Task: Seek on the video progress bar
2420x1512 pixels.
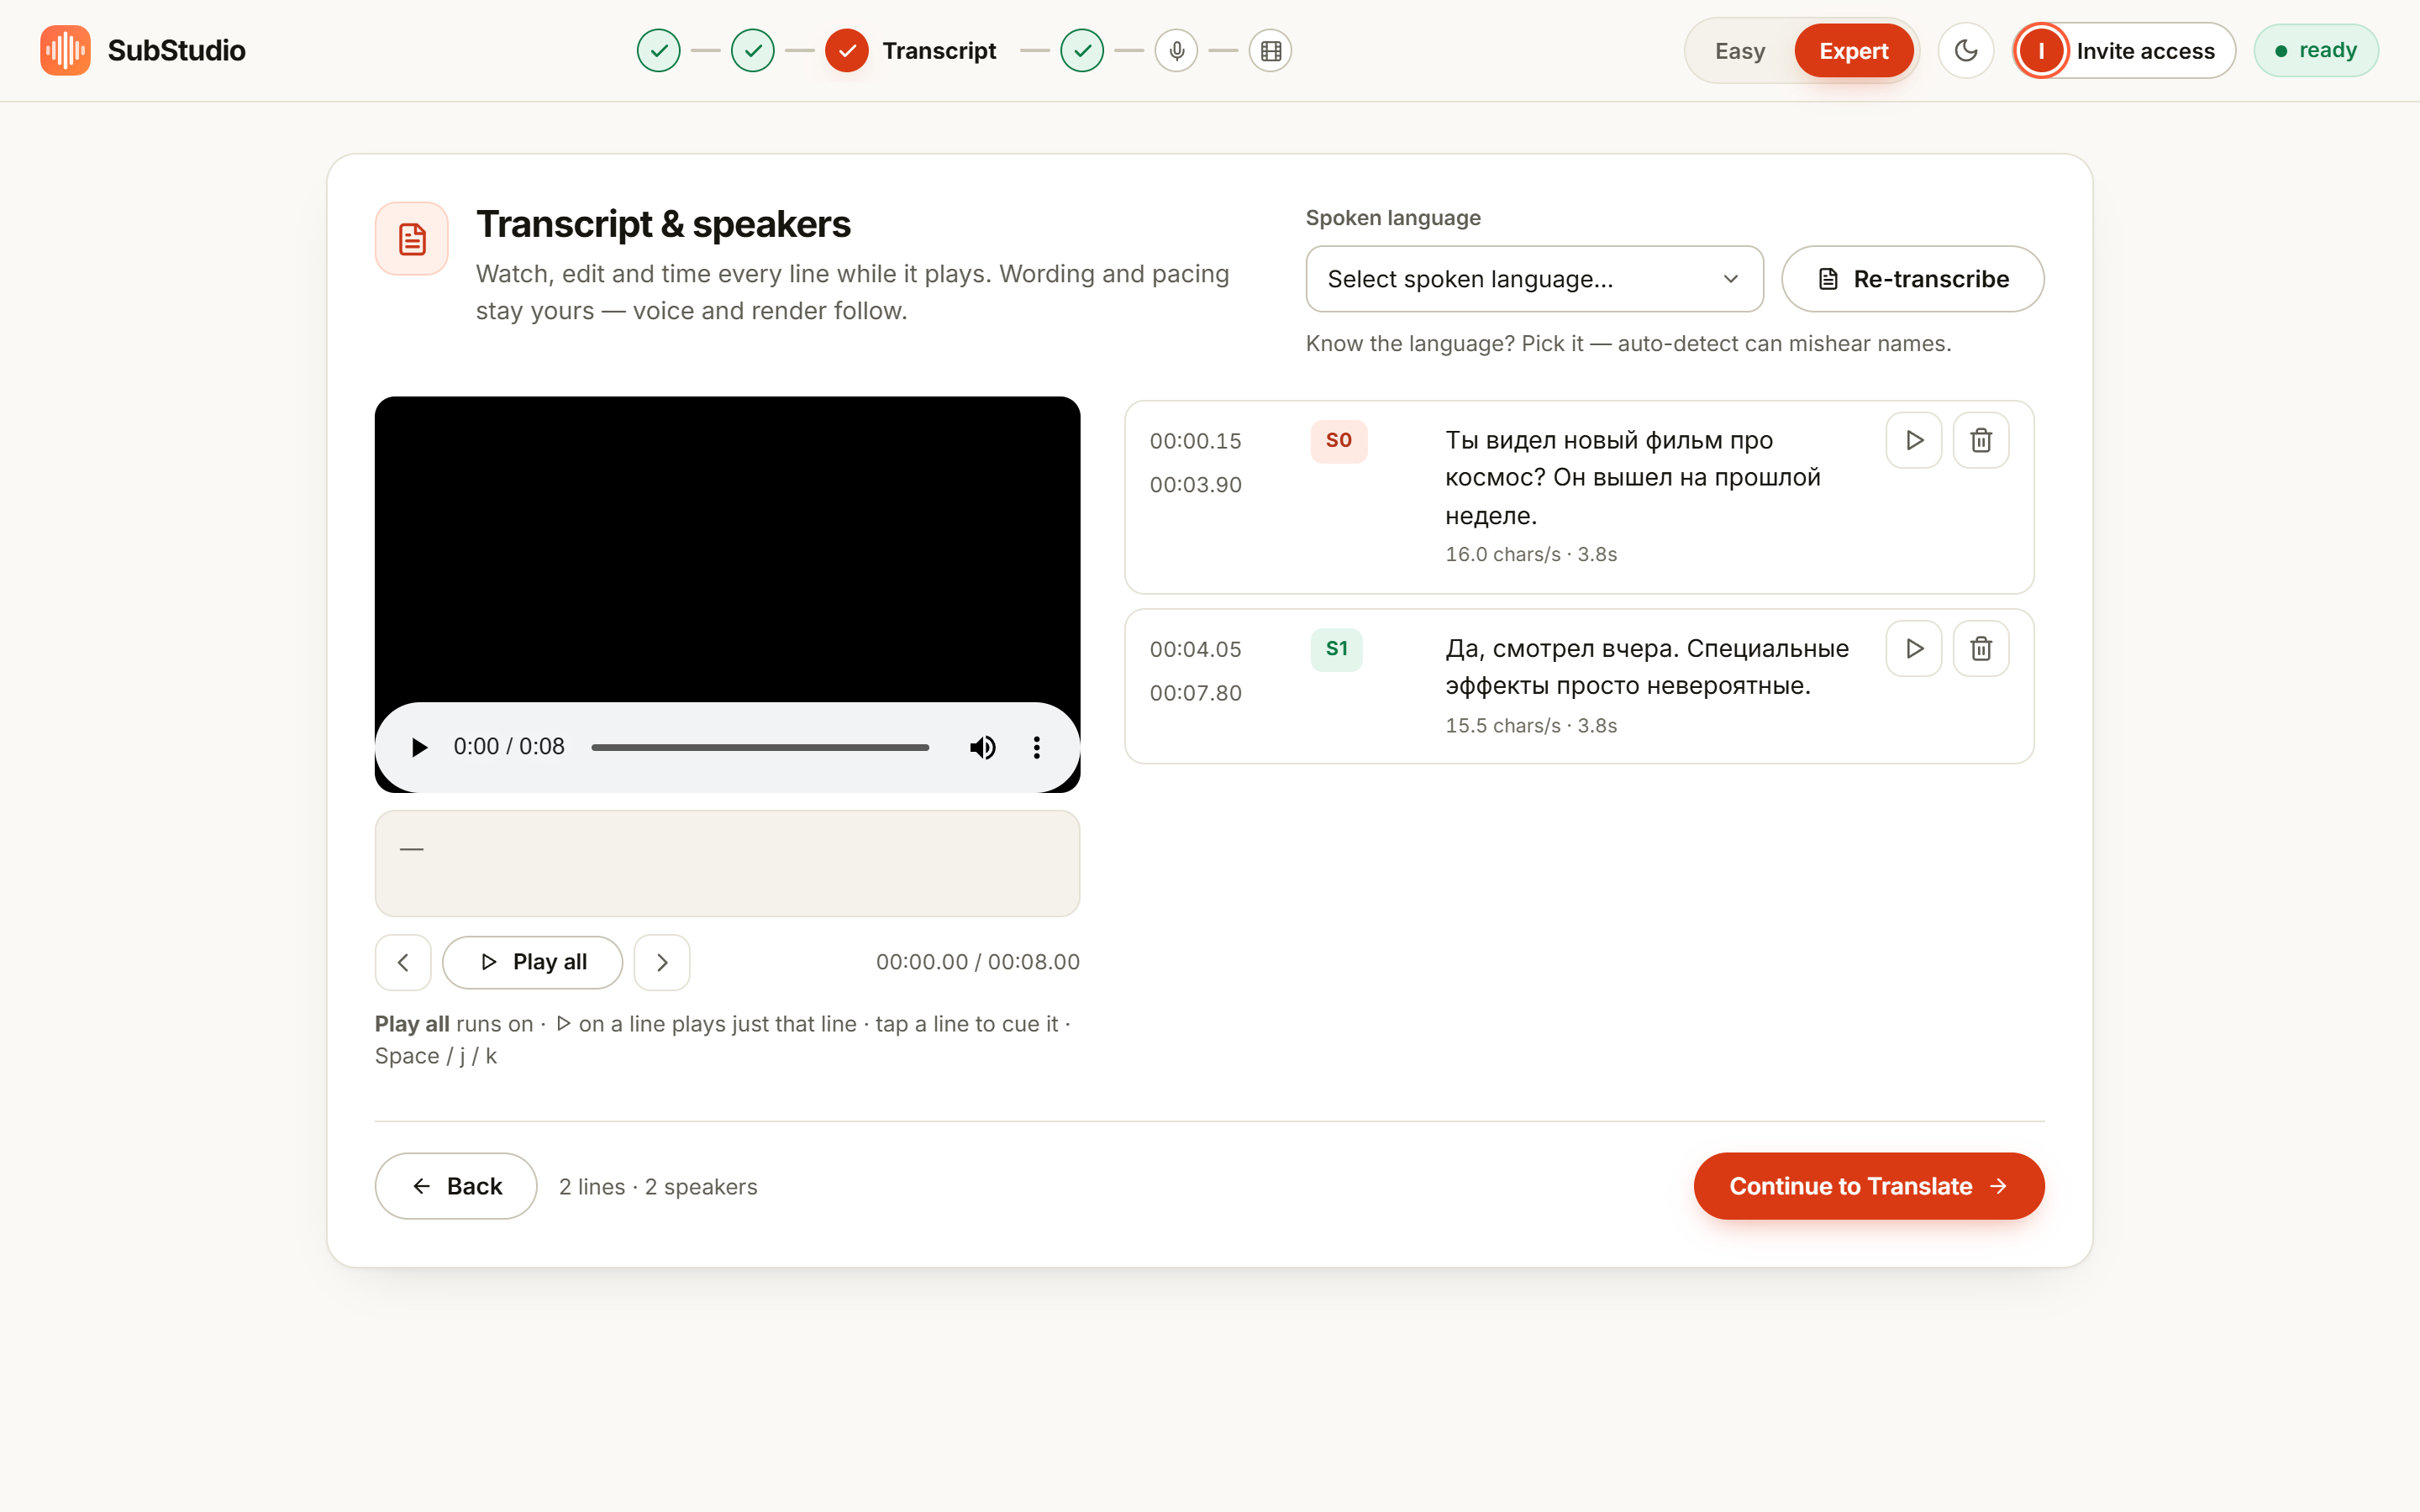Action: pyautogui.click(x=760, y=747)
